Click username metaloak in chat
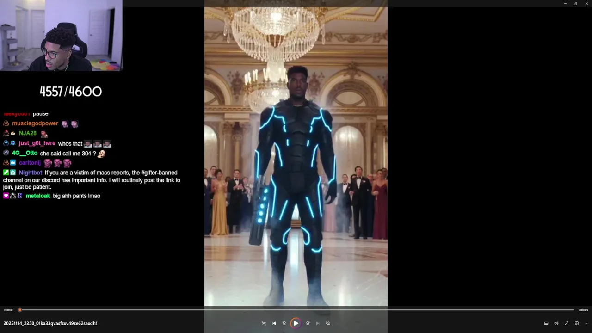The height and width of the screenshot is (333, 592). (x=38, y=196)
